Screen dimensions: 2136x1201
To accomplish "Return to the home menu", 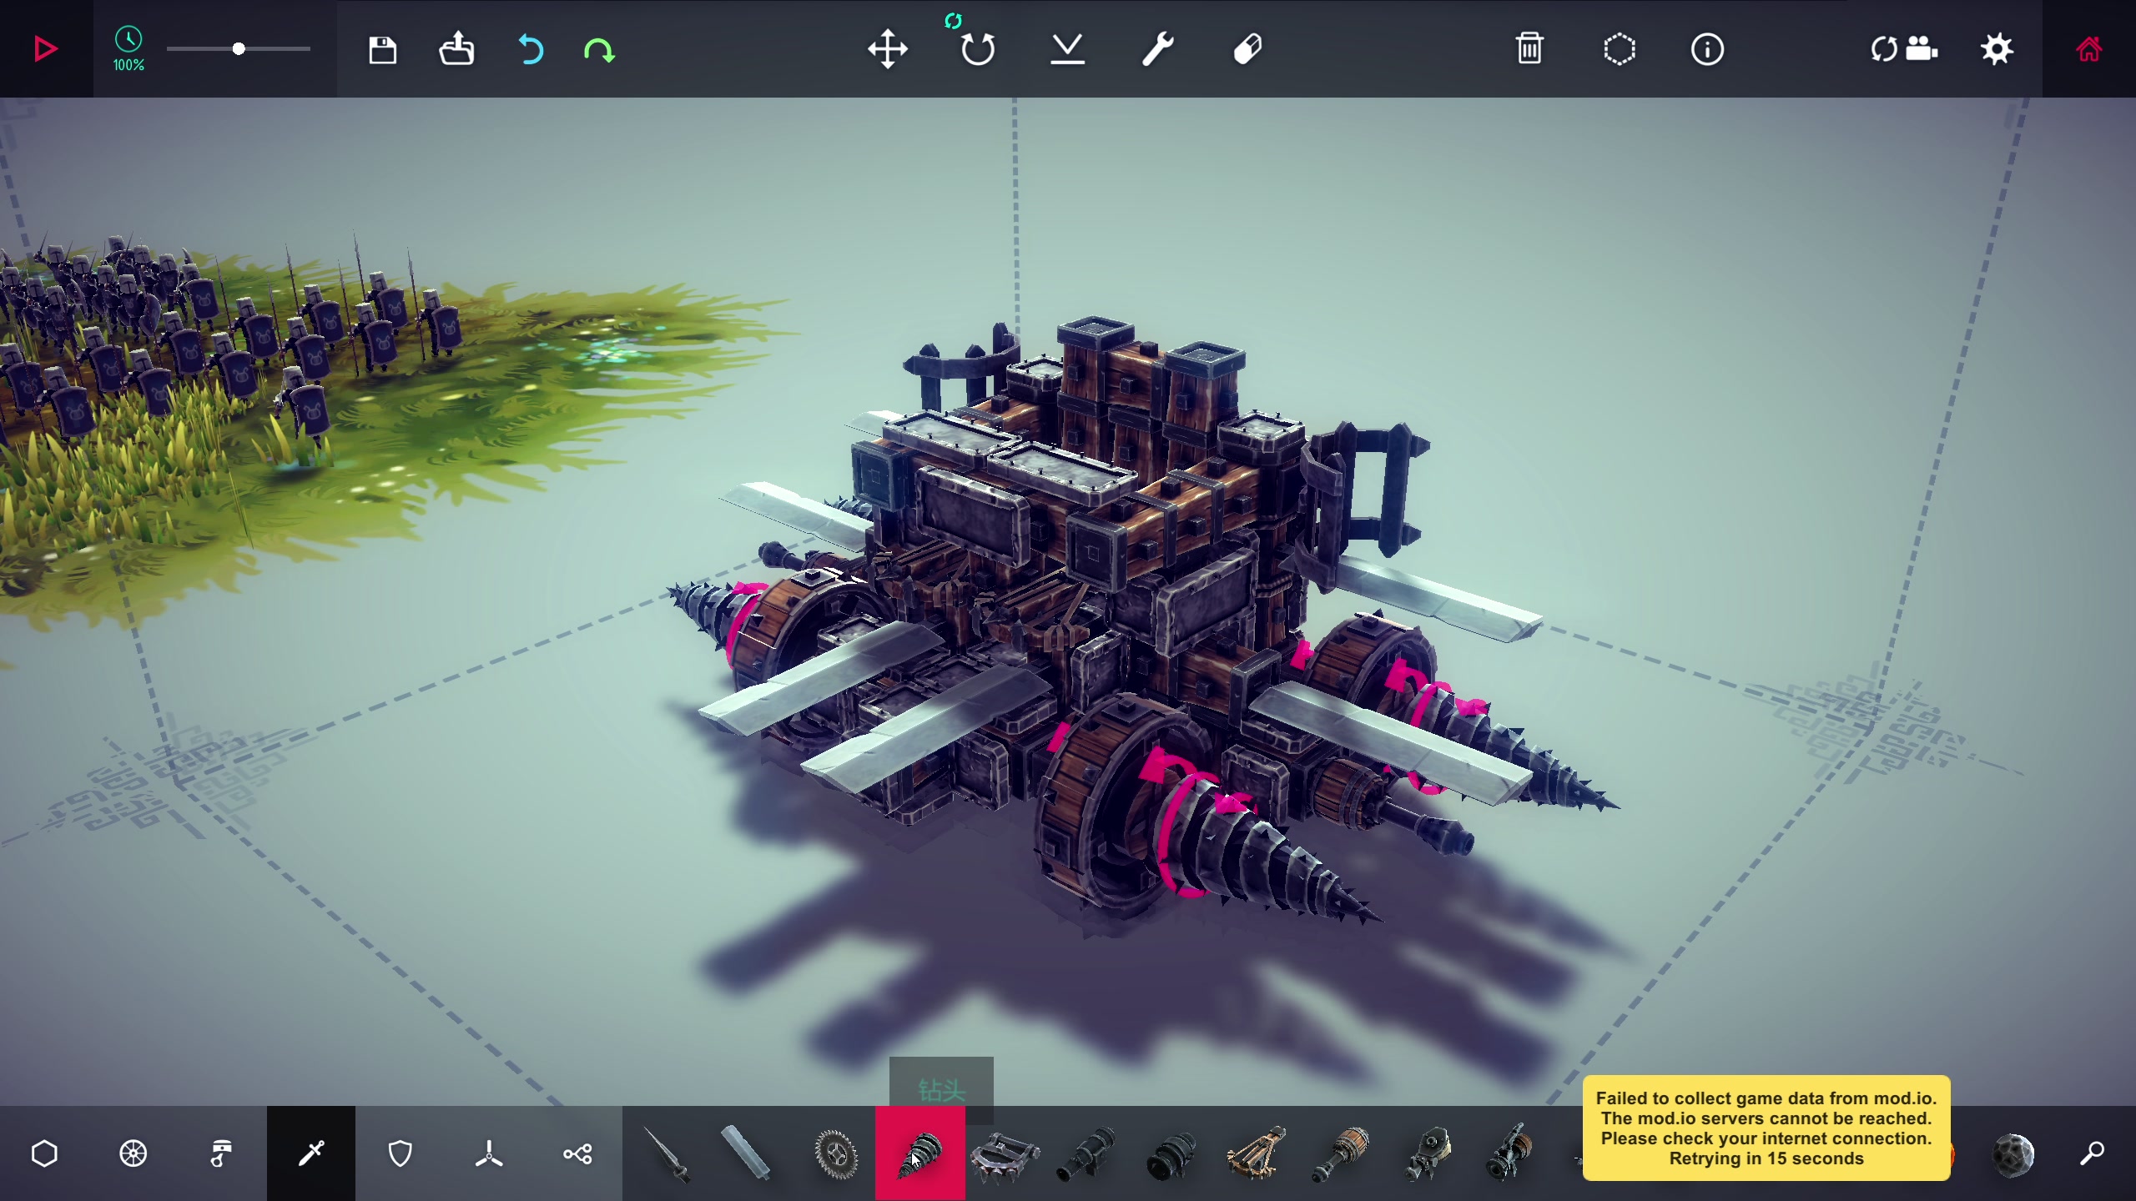I will [2088, 49].
